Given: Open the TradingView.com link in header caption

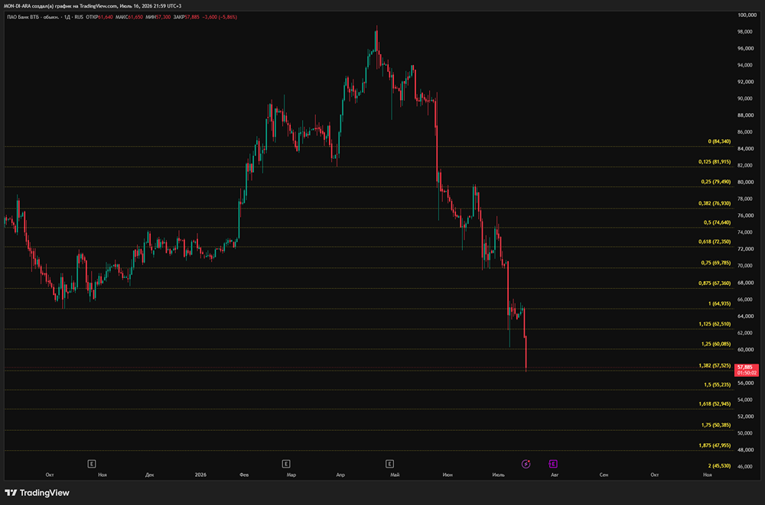Looking at the screenshot, I should coord(98,6).
